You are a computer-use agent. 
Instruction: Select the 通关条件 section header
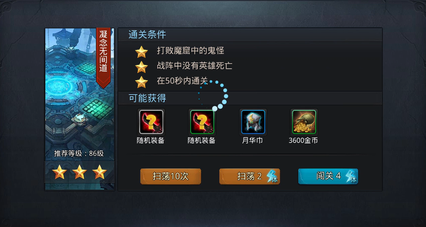click(x=147, y=35)
